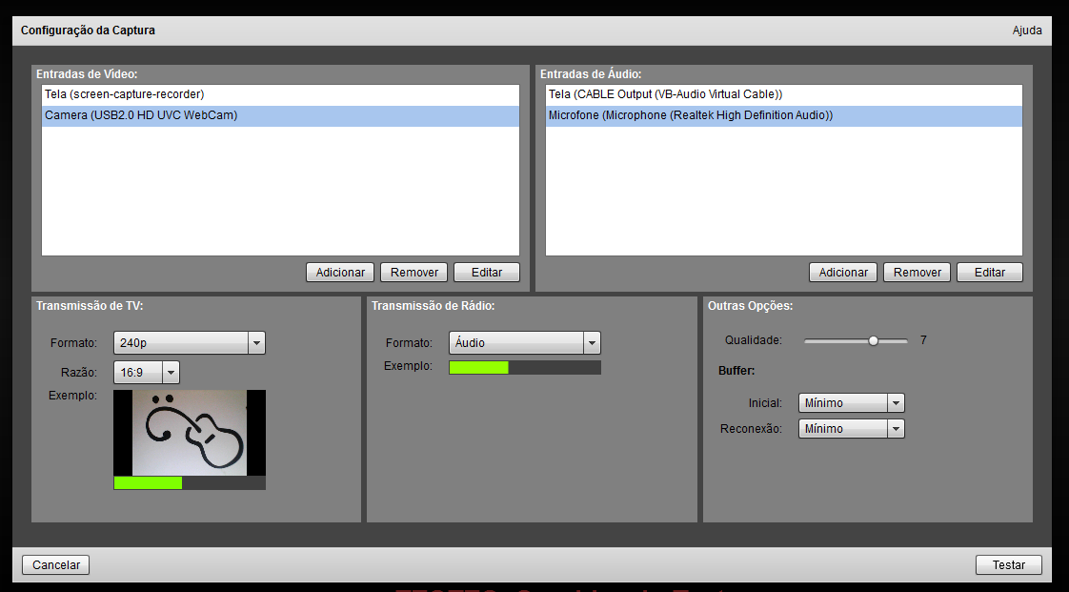Select Microfone Realtek audio input entry
Image resolution: width=1069 pixels, height=592 pixels.
pos(690,115)
